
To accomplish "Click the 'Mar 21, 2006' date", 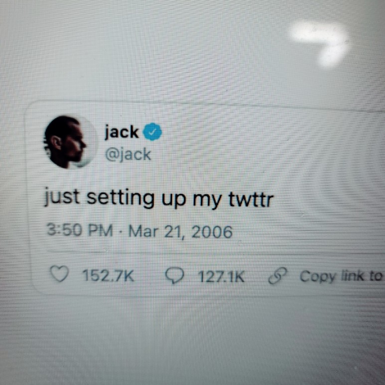I will click(x=180, y=232).
